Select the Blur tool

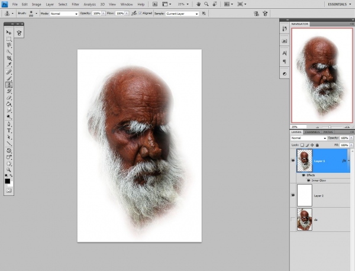pos(9,111)
